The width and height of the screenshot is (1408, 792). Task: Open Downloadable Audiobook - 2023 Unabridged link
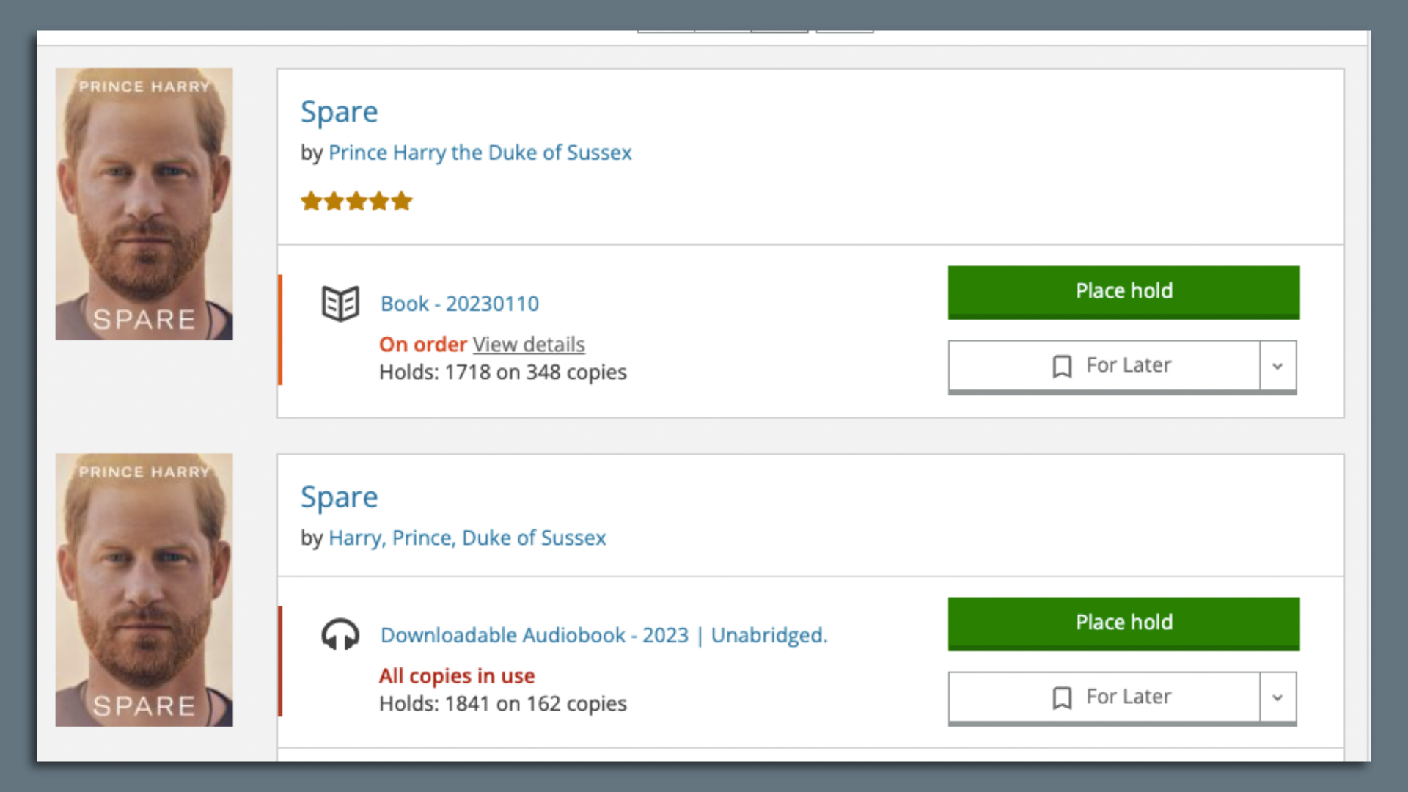[x=603, y=635]
